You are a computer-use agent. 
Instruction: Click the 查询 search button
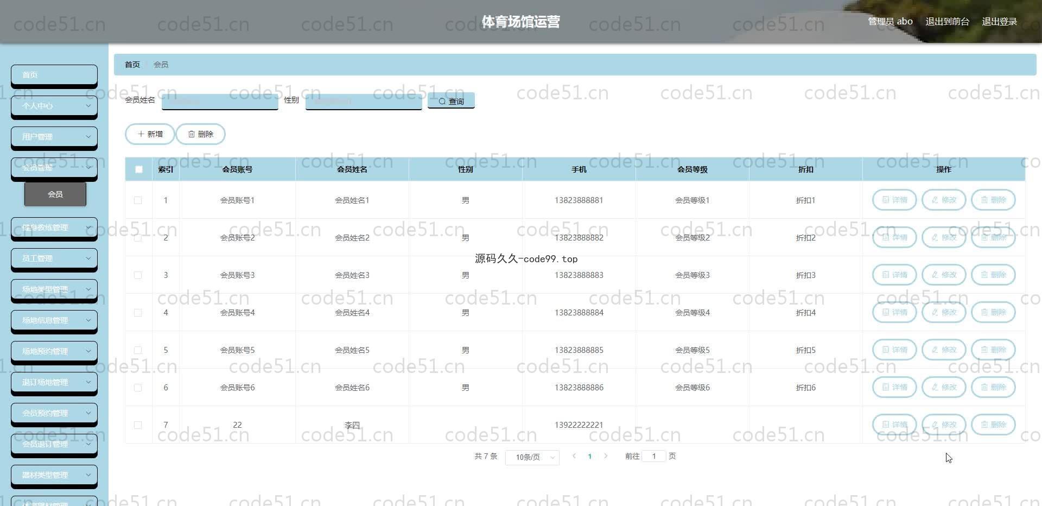(451, 101)
